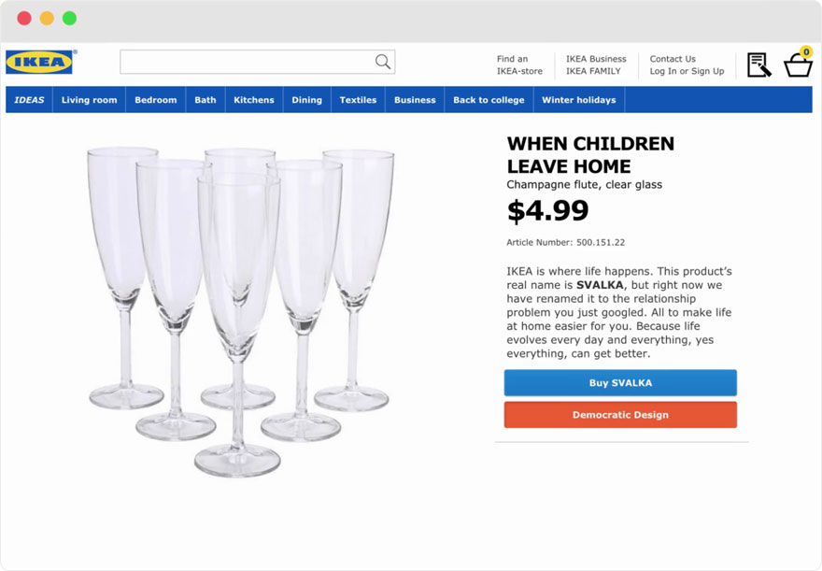Click Find an IKEA-store link

[519, 64]
